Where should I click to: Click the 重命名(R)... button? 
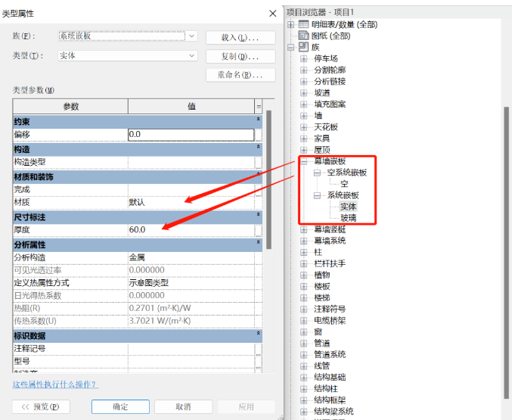(240, 75)
